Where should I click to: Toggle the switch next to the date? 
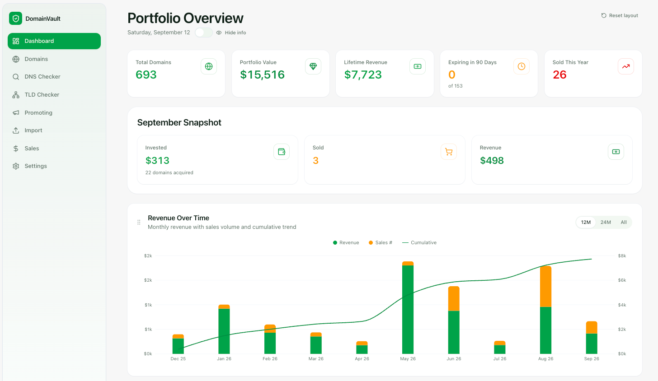click(204, 33)
